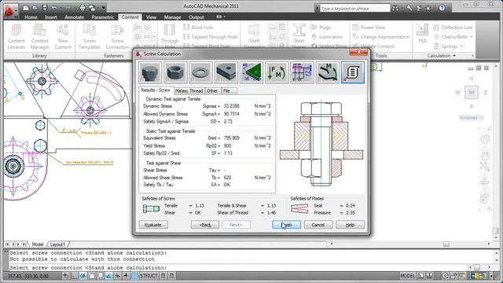
Task: Click the Finish button
Action: pos(286,225)
